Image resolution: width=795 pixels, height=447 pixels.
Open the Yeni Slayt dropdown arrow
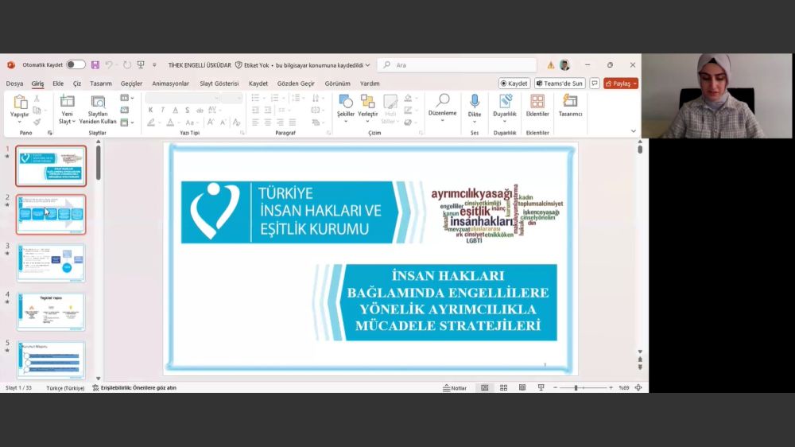(x=73, y=122)
